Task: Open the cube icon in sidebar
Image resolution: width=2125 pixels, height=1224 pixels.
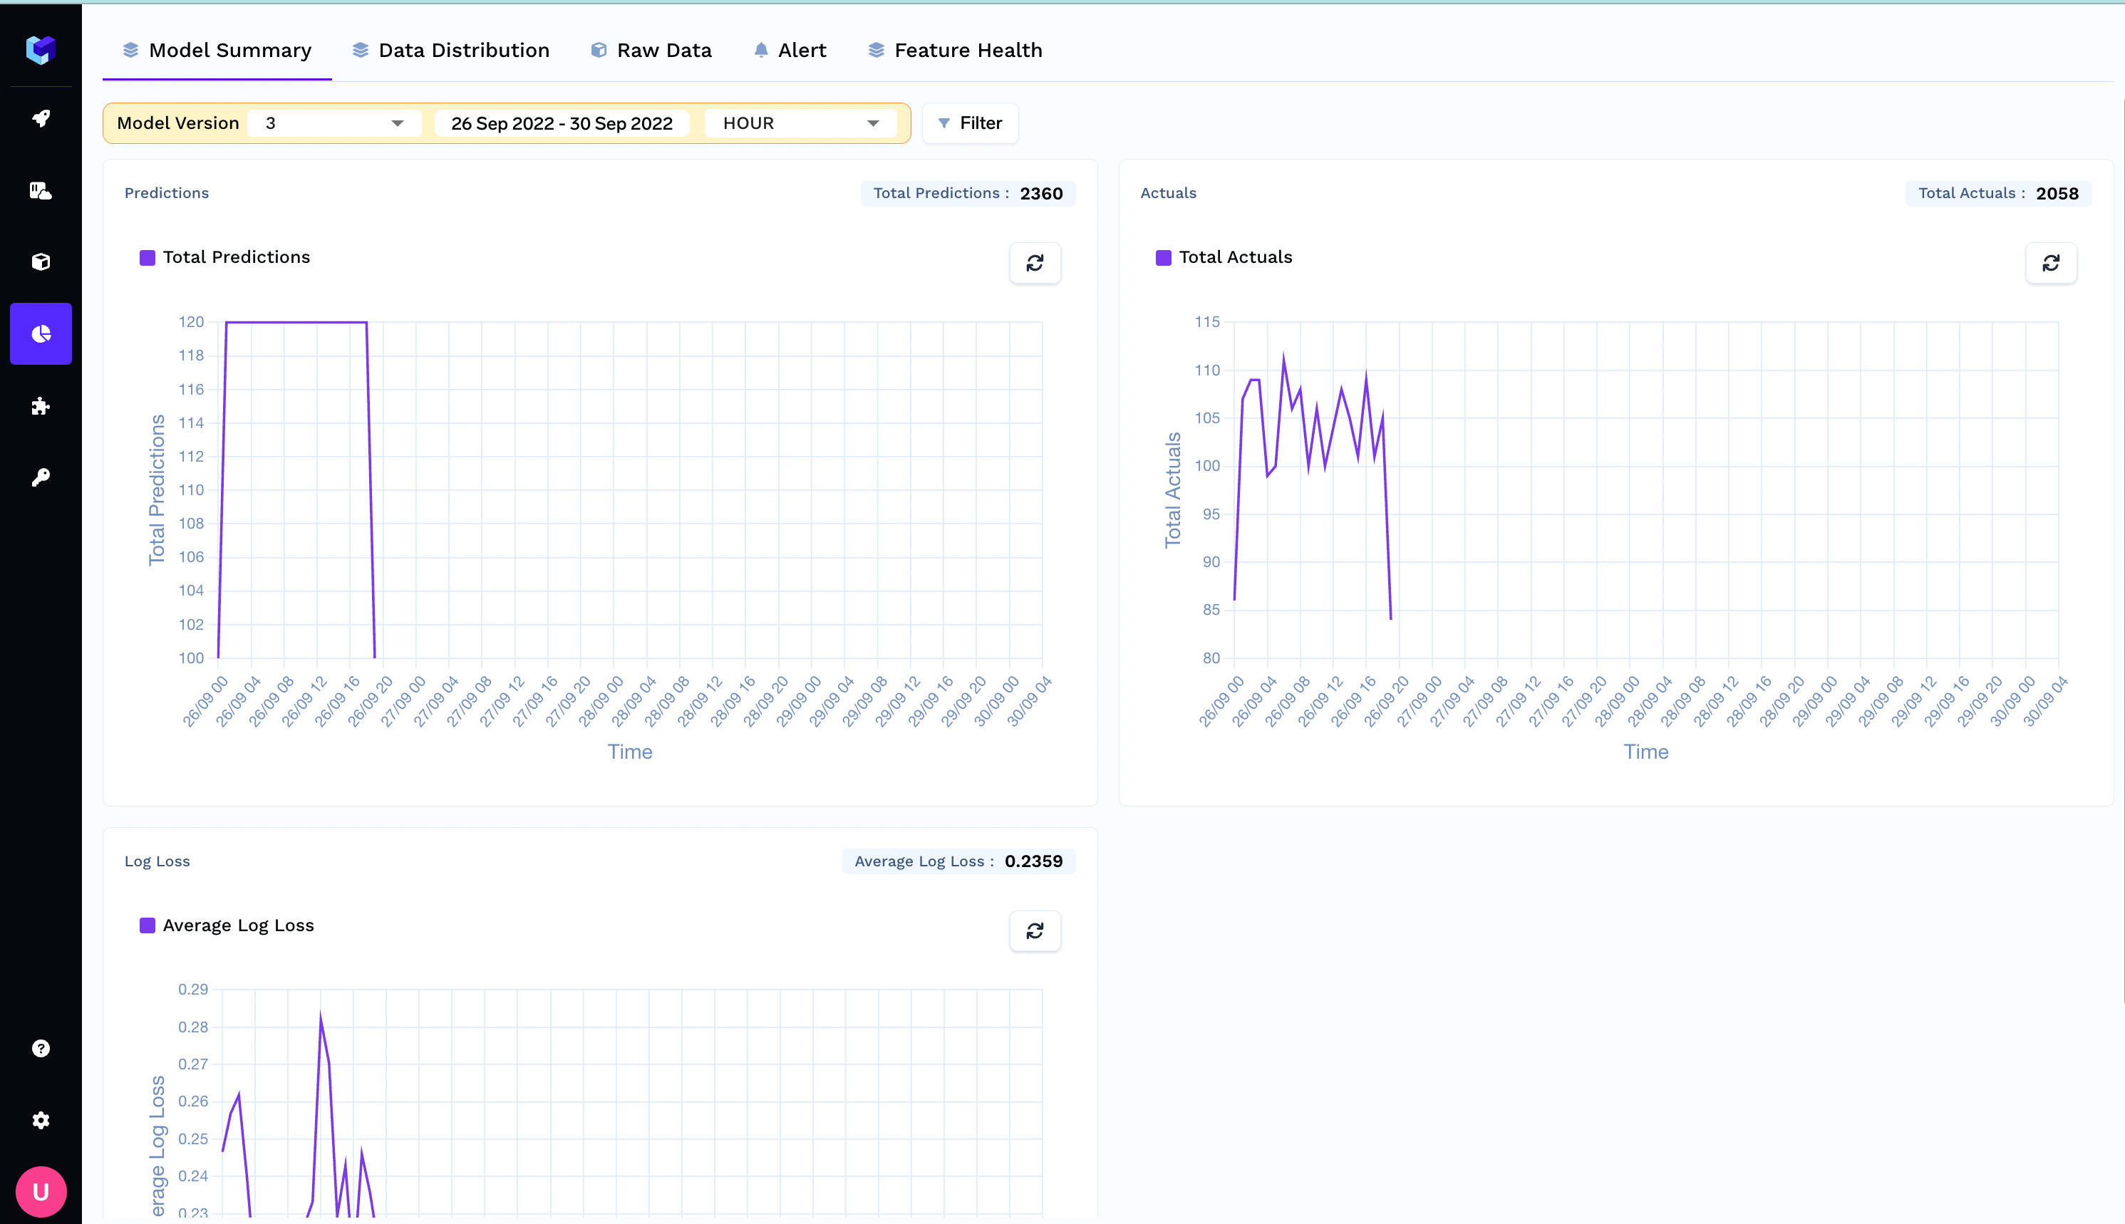Action: [x=41, y=262]
